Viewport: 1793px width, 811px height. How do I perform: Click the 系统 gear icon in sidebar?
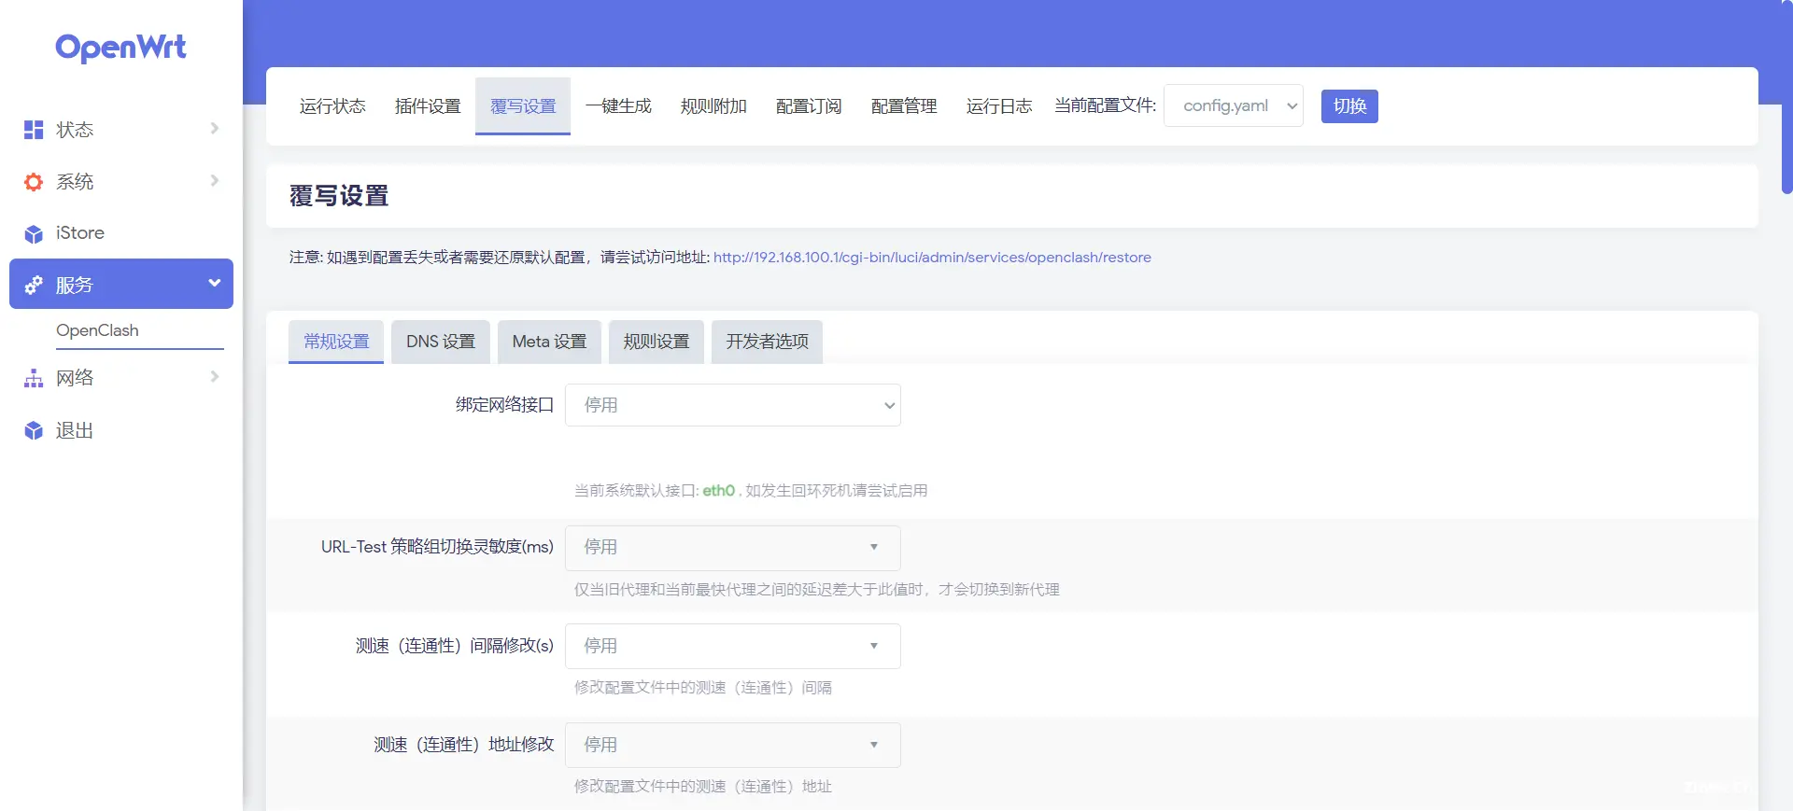point(34,182)
